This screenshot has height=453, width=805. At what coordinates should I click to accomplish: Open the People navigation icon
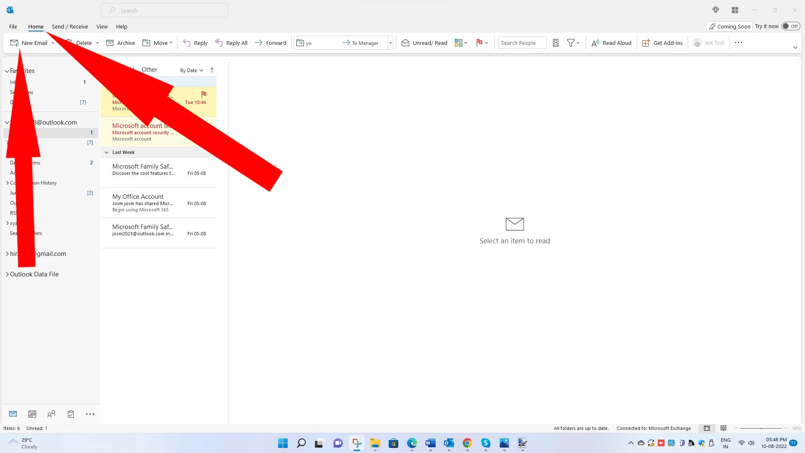tap(51, 414)
